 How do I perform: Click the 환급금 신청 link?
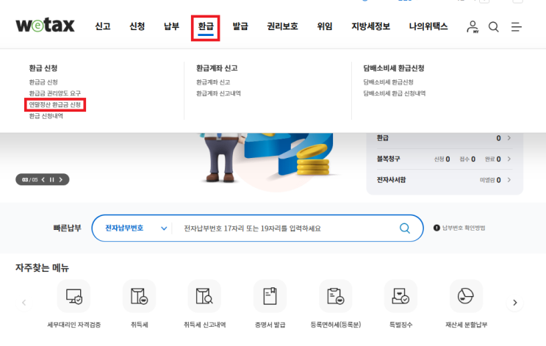pos(43,82)
